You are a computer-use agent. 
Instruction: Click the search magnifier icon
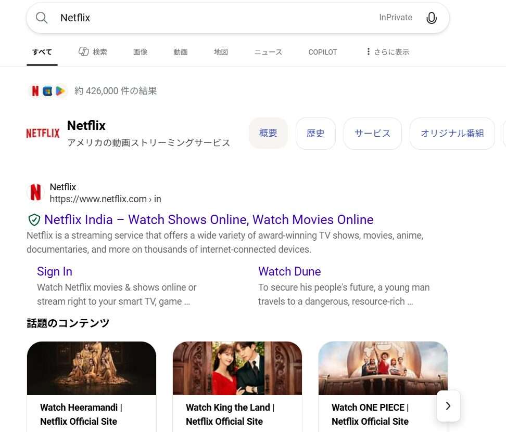[x=42, y=18]
